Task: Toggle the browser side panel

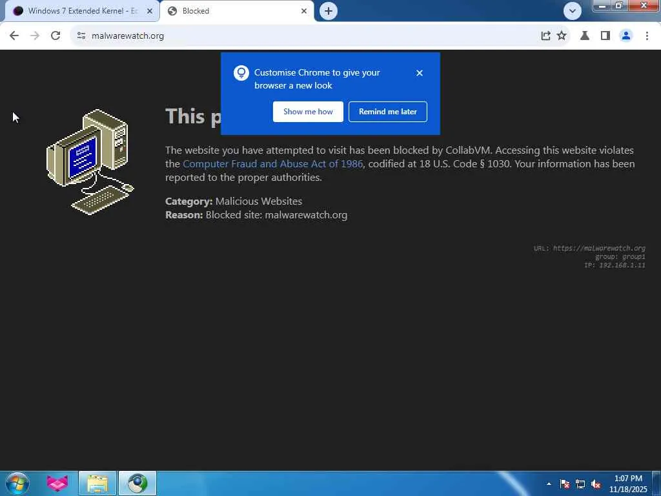Action: [x=605, y=36]
